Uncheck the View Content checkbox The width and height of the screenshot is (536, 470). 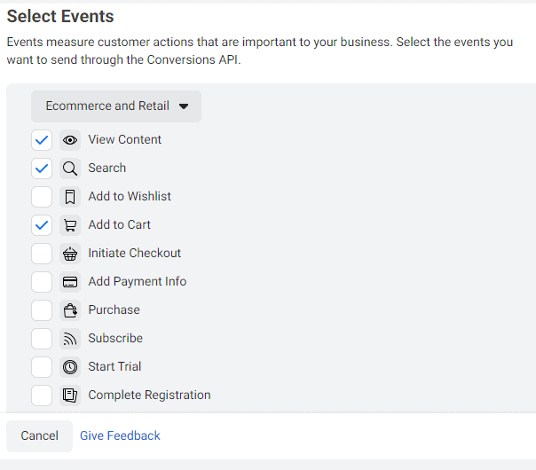pyautogui.click(x=42, y=140)
